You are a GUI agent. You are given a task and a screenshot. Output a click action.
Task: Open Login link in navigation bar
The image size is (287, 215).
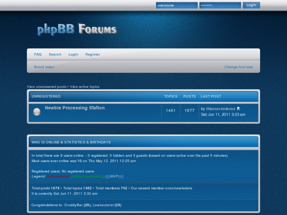click(x=73, y=54)
